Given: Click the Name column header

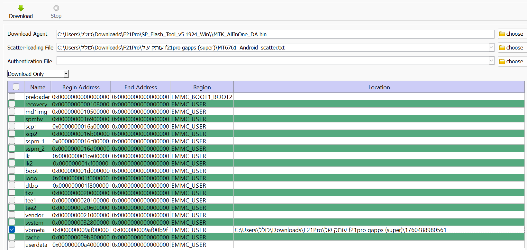Looking at the screenshot, I should pyautogui.click(x=38, y=87).
